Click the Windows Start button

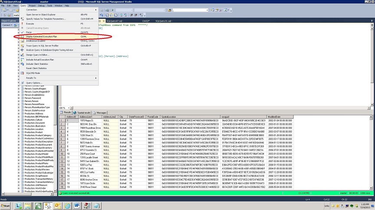(x=6, y=206)
